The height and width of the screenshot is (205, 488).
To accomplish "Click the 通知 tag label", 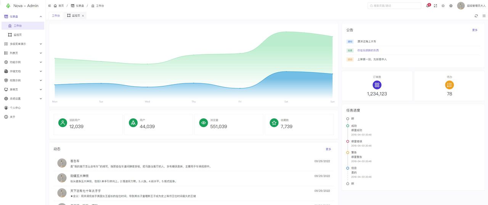I will point(350,41).
